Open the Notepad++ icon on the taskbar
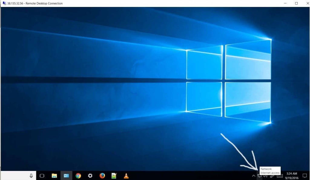 [x=114, y=176]
